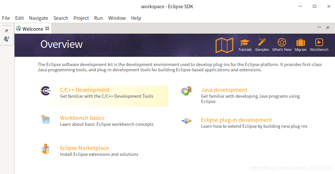Click 'Learn how to extend Eclipse' description
The height and width of the screenshot is (174, 335).
254,126
